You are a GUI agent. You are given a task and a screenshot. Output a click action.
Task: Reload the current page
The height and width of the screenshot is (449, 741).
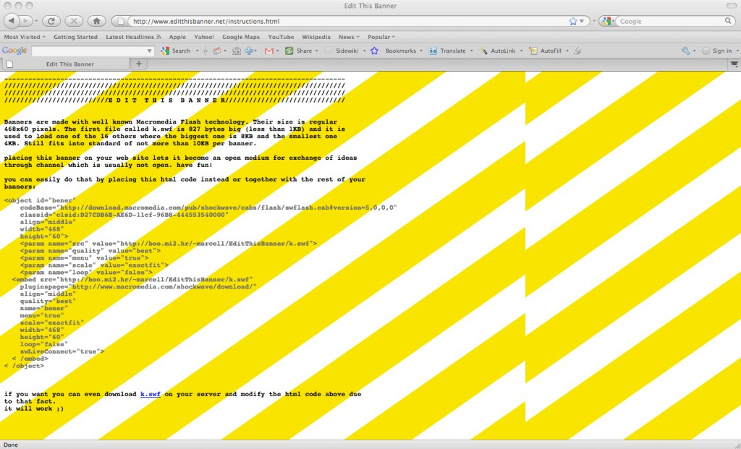(x=51, y=21)
